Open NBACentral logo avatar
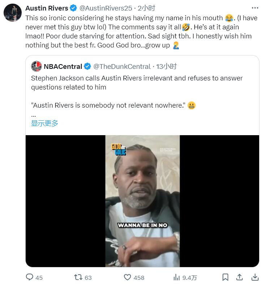This screenshot has height=287, width=266. point(37,66)
